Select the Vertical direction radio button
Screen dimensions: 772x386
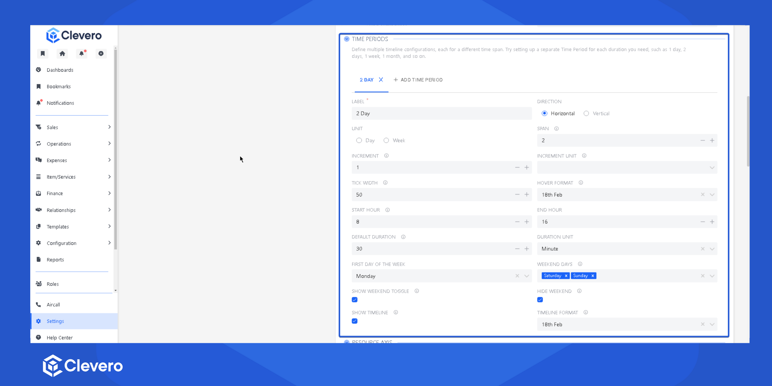click(586, 114)
